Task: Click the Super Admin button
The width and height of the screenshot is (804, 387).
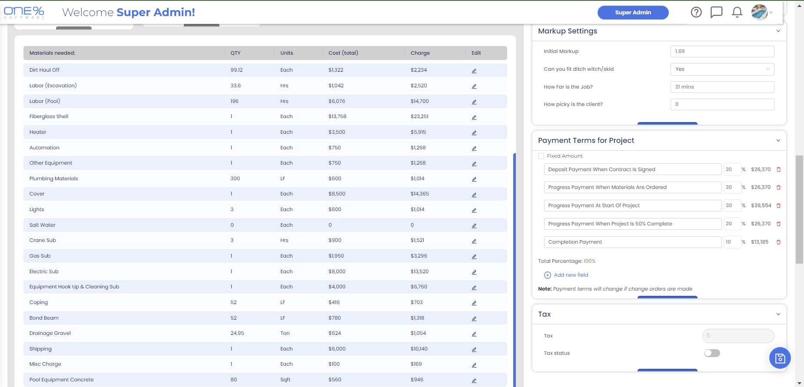Action: [633, 13]
